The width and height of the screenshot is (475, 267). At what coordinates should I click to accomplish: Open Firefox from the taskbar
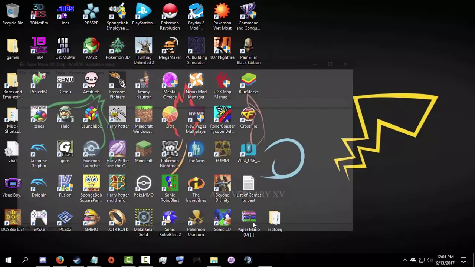60,260
